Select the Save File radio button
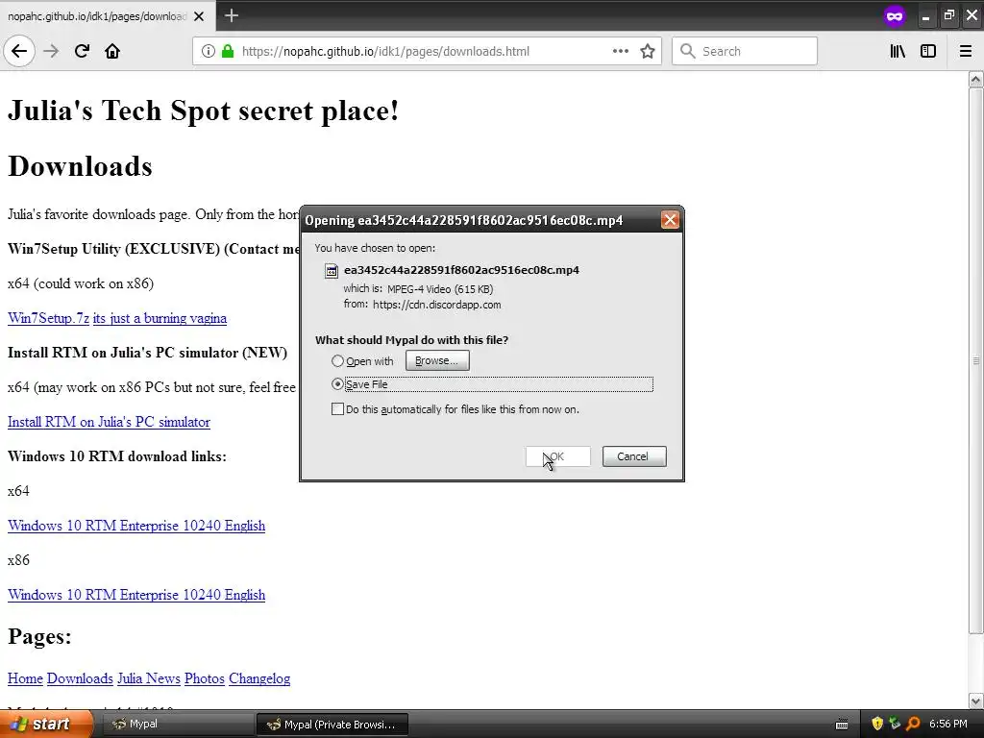The width and height of the screenshot is (984, 738). click(337, 384)
